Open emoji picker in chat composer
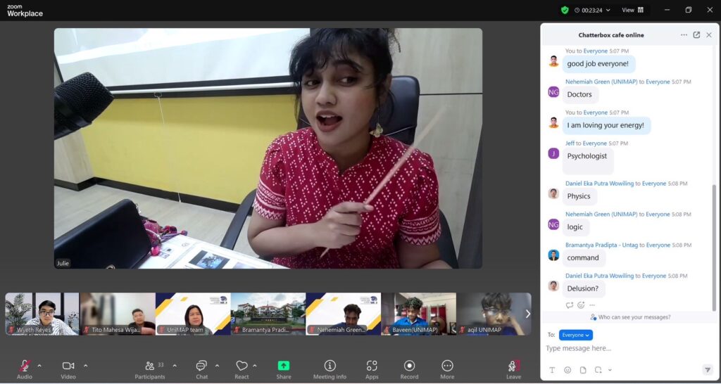The width and height of the screenshot is (721, 384). click(x=568, y=370)
